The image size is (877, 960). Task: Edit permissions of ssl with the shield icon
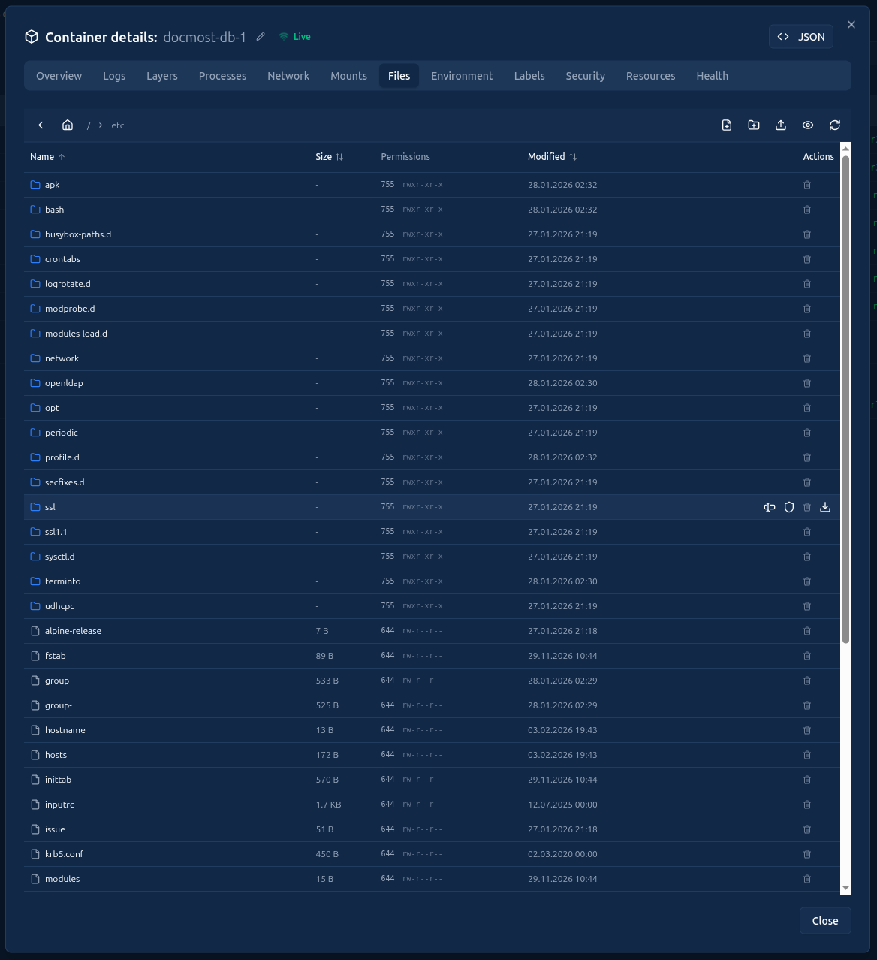click(x=789, y=507)
